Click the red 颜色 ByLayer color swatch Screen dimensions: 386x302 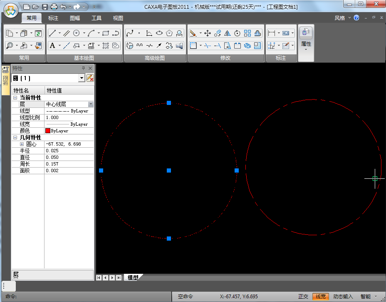pos(48,131)
